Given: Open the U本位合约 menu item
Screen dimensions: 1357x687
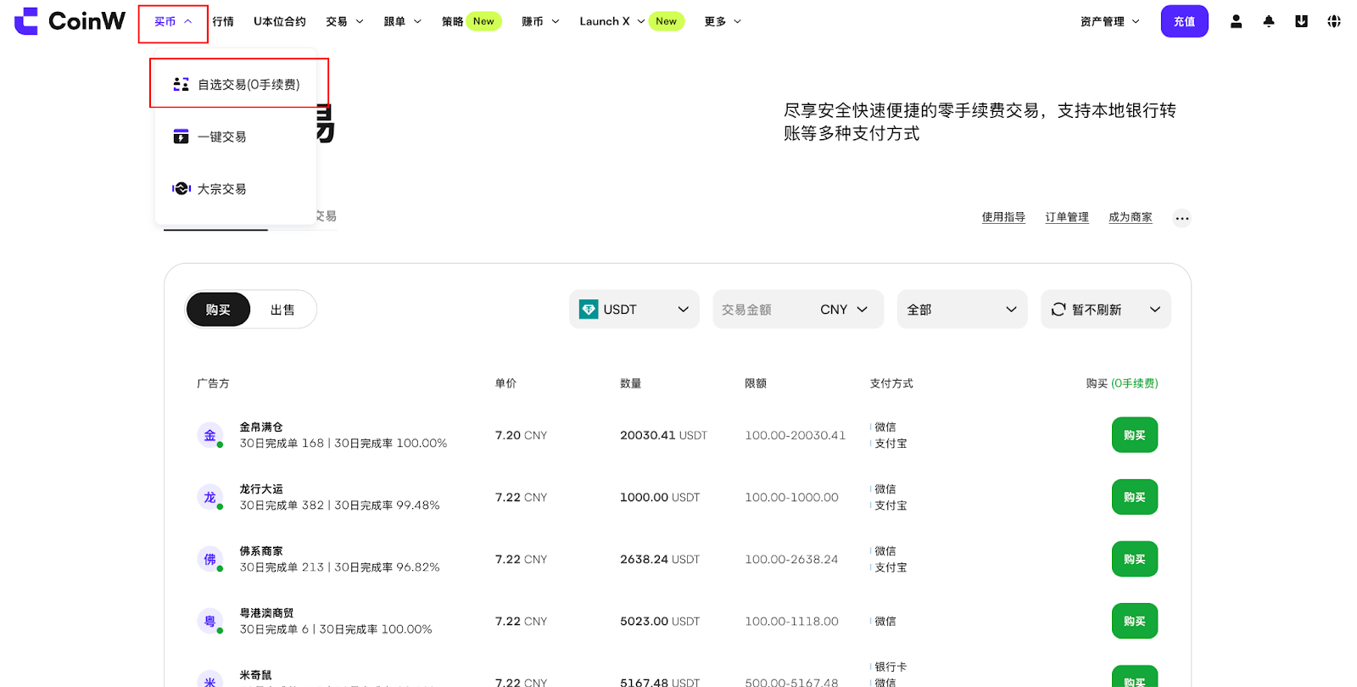Looking at the screenshot, I should (280, 22).
